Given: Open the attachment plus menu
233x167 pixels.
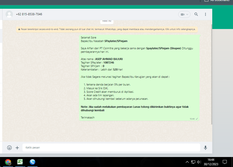Looking at the screenshot, I should pos(17,148).
